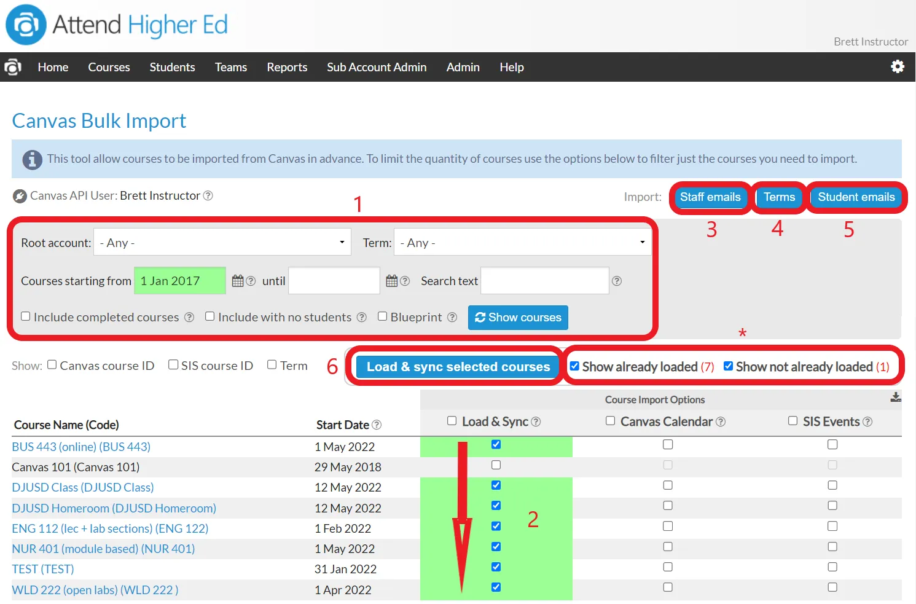Open the start date calendar picker icon
Viewport: 916px width, 604px height.
(238, 281)
